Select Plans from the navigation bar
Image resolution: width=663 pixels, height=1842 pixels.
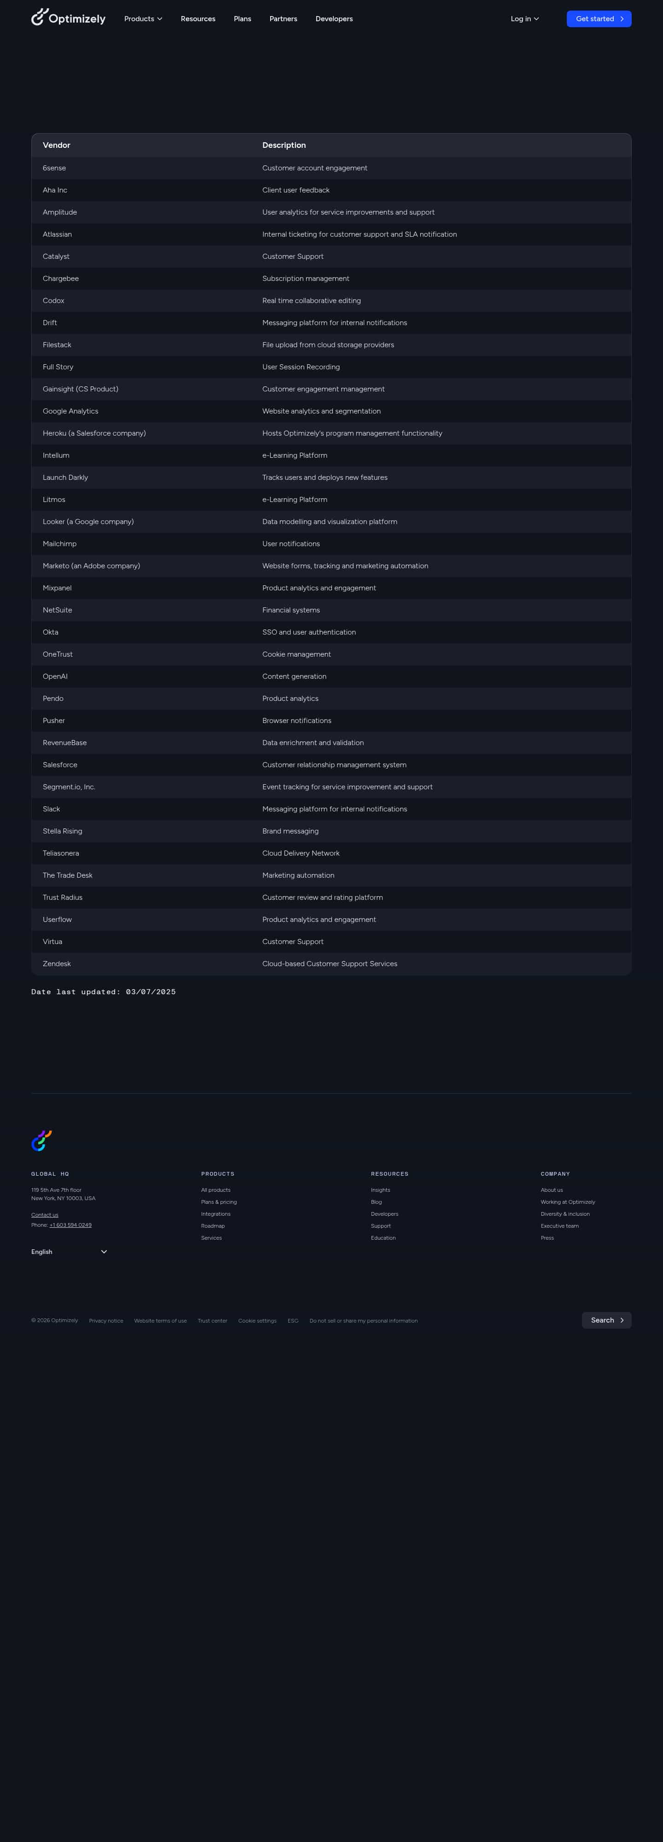pyautogui.click(x=242, y=18)
